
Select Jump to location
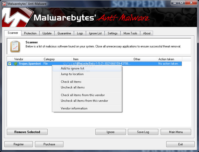[87, 74]
